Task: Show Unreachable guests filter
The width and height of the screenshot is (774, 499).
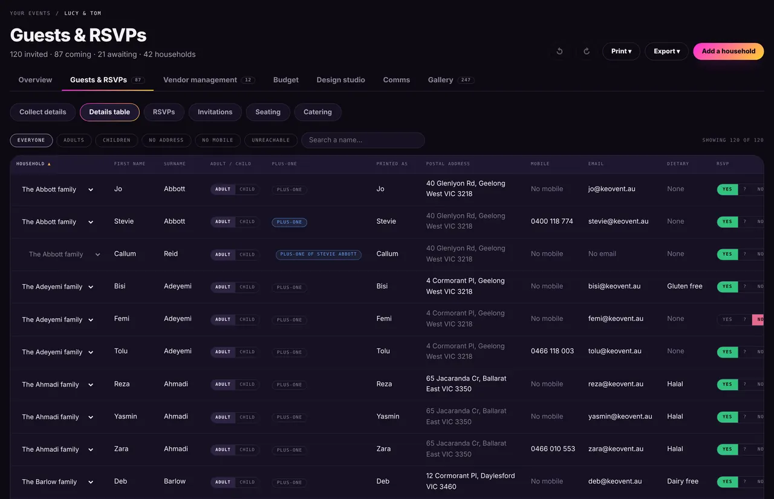Action: coord(271,140)
